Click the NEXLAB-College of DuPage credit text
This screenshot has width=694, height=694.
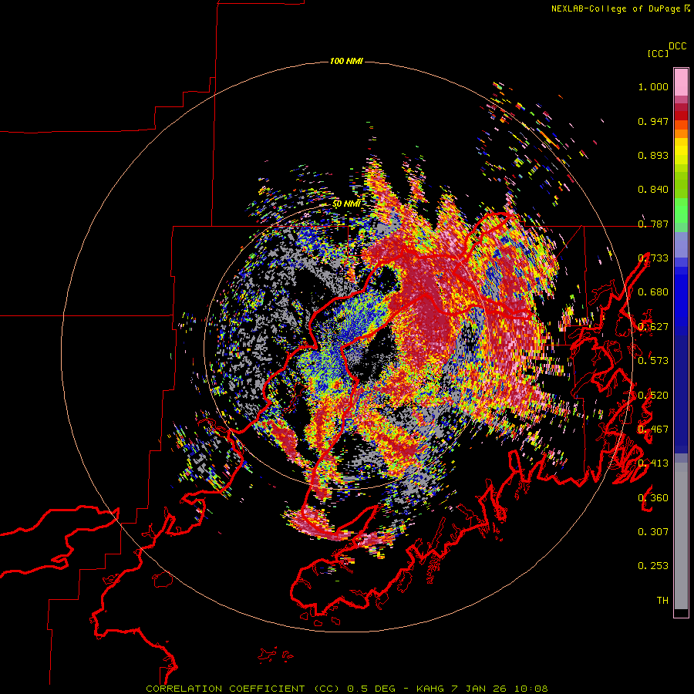click(x=615, y=8)
